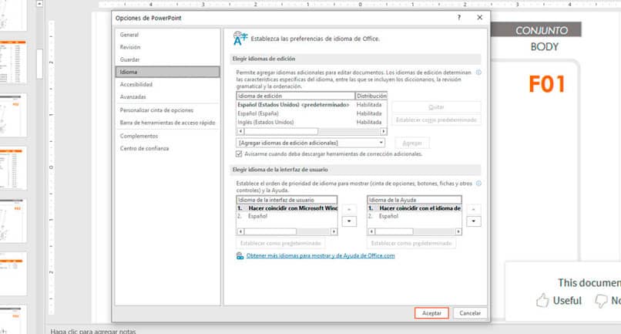Click info icon beside editing languages description

coord(478,73)
